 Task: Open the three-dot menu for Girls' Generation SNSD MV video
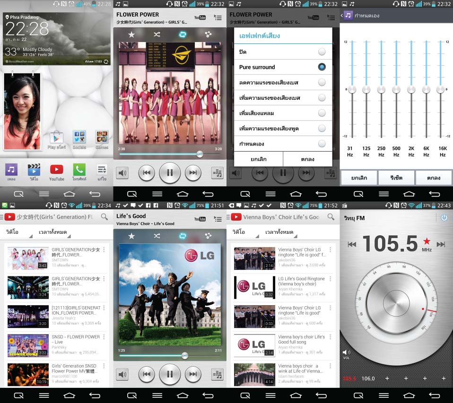pos(104,366)
